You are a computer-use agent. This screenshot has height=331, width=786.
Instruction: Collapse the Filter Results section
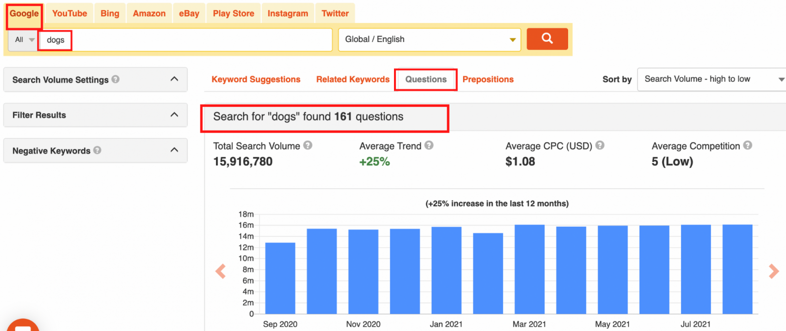pos(175,115)
